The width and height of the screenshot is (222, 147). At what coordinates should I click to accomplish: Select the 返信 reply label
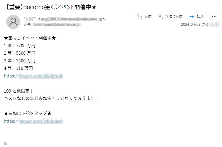pyautogui.click(x=148, y=17)
